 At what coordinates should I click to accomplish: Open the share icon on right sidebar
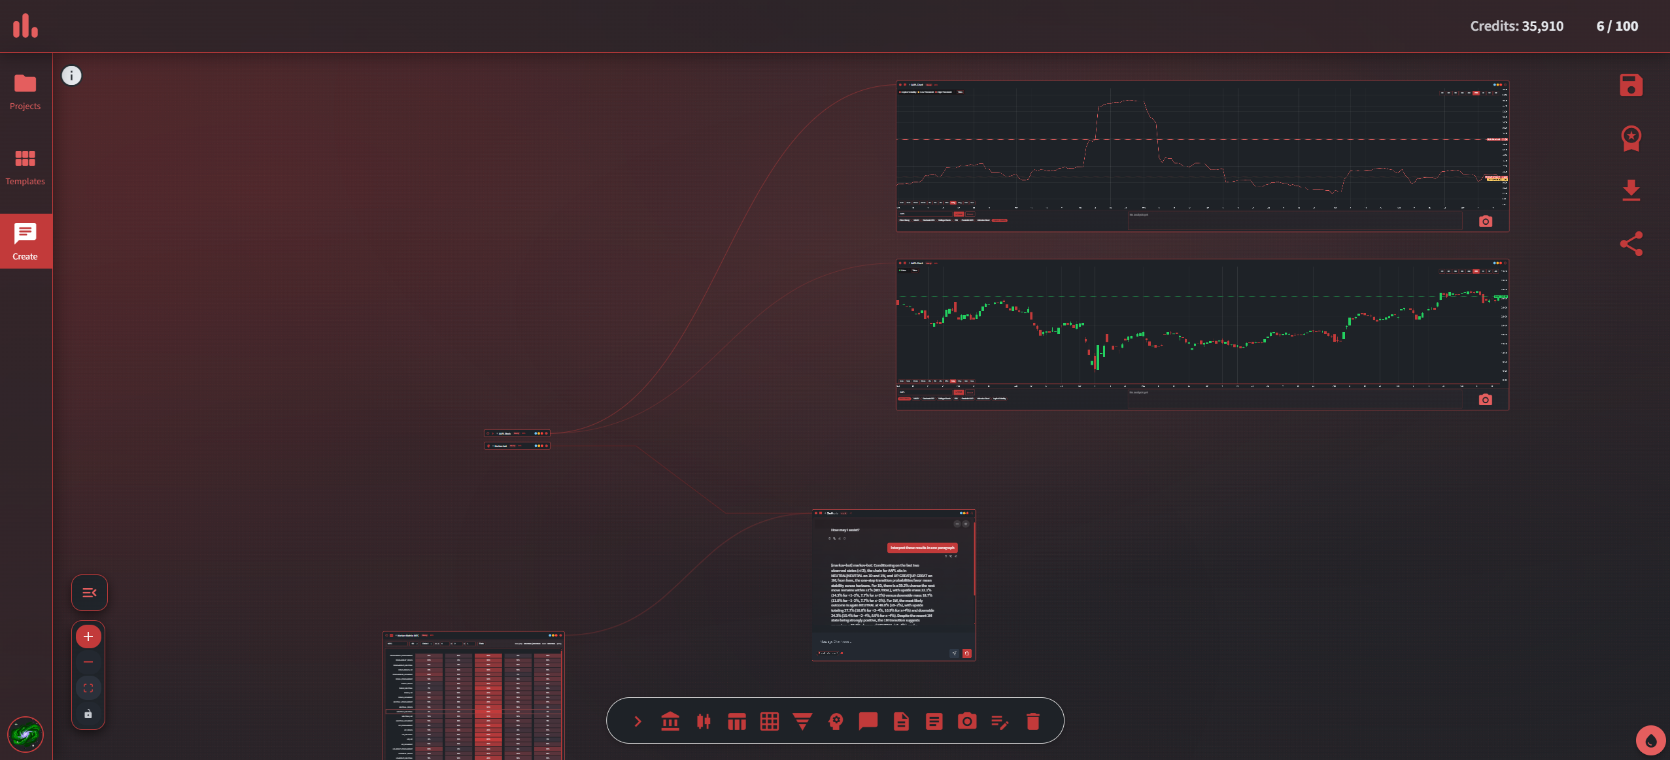pyautogui.click(x=1631, y=244)
